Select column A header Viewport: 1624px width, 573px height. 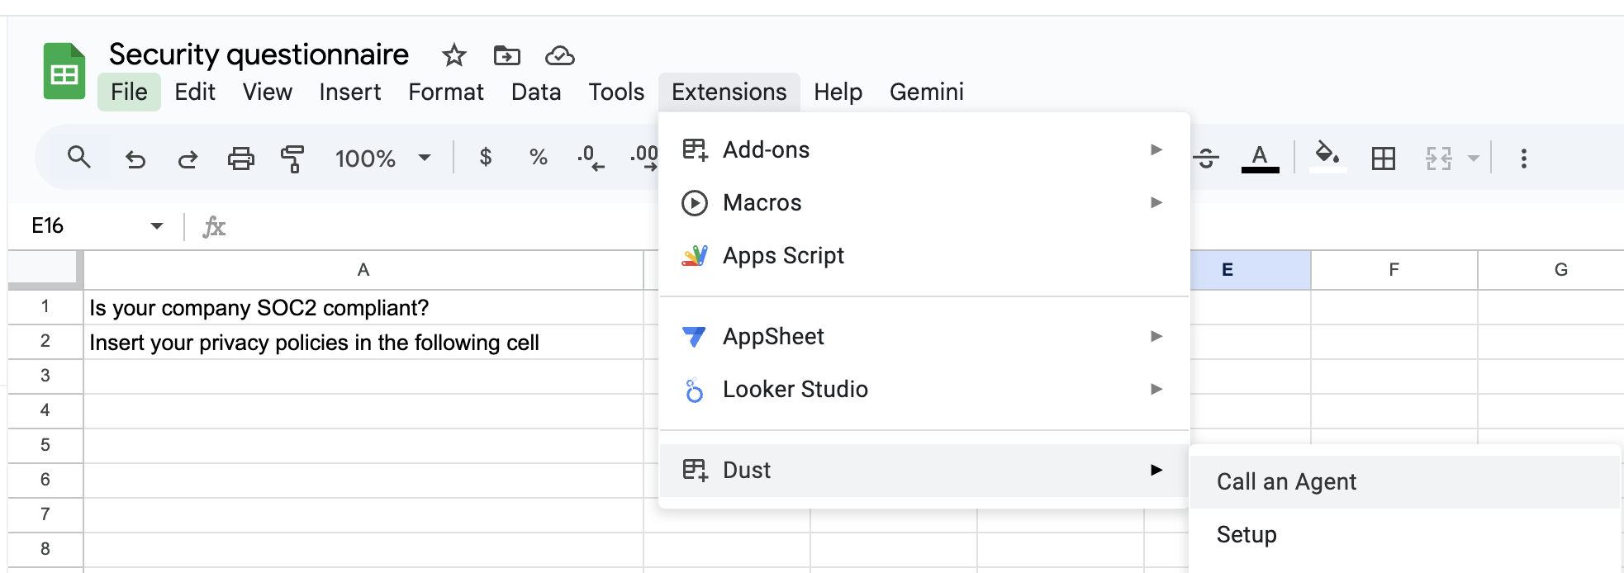coord(363,270)
